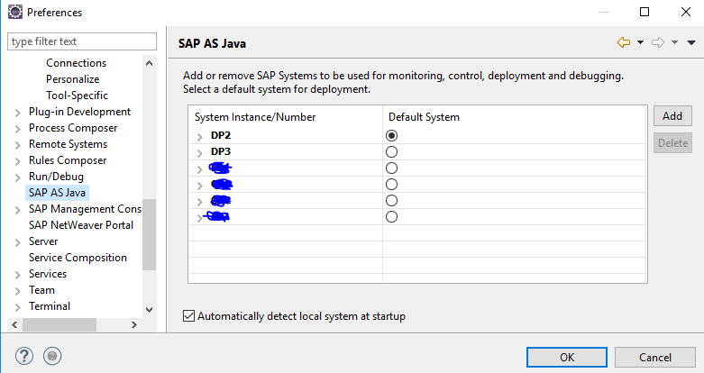Click the Delete system button
704x373 pixels.
click(x=672, y=143)
